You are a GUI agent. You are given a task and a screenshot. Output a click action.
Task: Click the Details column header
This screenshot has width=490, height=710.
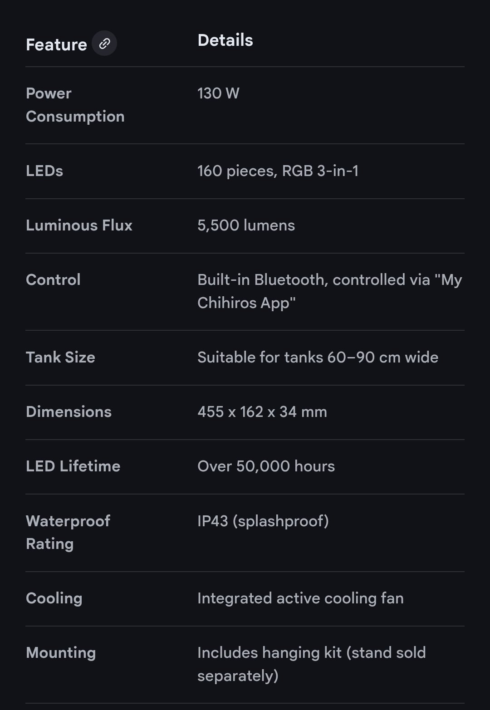[x=225, y=40]
